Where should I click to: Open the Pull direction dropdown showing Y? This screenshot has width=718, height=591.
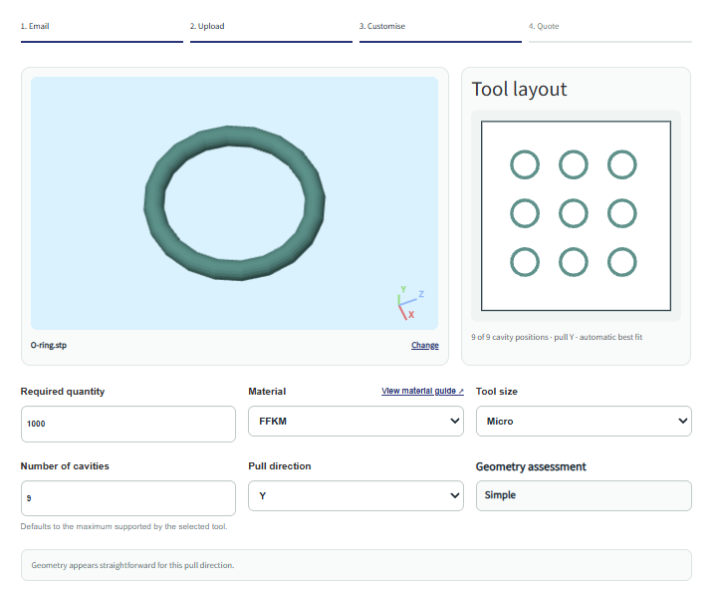[x=356, y=495]
